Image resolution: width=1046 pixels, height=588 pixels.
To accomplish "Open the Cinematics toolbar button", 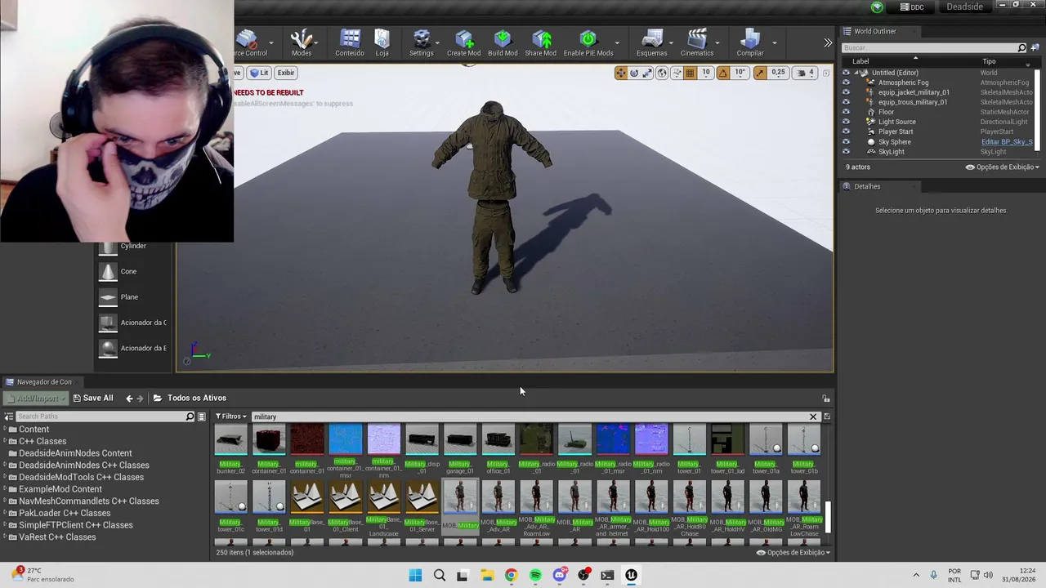I will pos(697,42).
